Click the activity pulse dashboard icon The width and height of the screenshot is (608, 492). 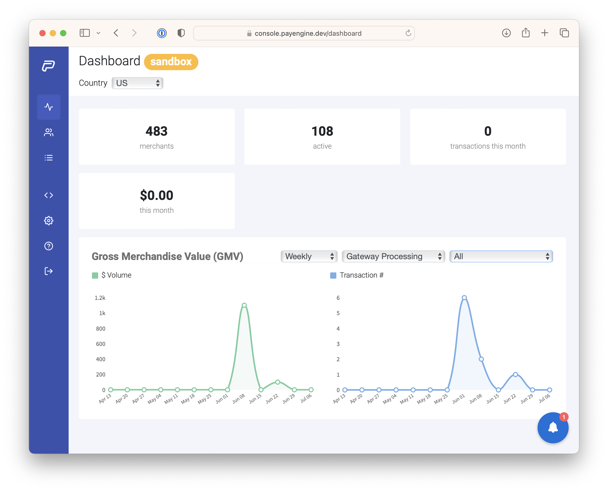(48, 107)
